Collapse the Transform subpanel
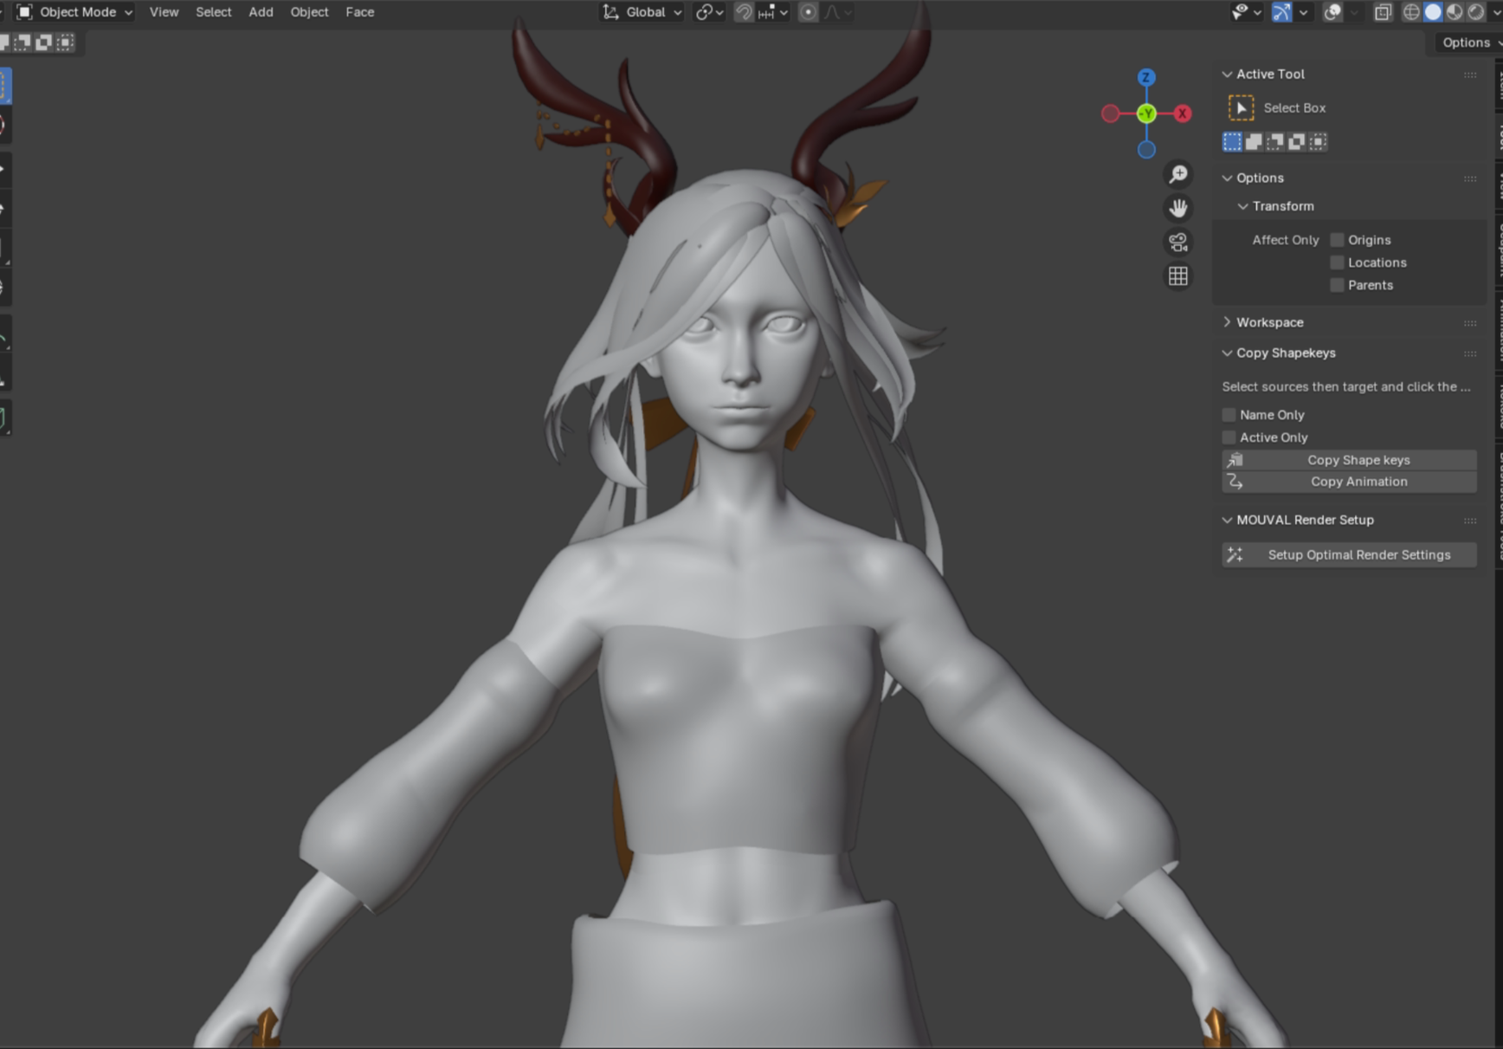This screenshot has width=1503, height=1049. click(1242, 206)
